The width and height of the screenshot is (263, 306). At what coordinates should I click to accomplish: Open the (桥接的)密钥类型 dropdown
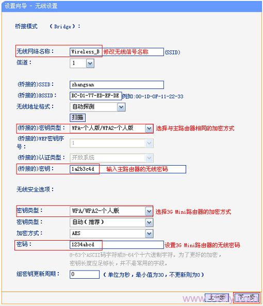[x=111, y=129]
